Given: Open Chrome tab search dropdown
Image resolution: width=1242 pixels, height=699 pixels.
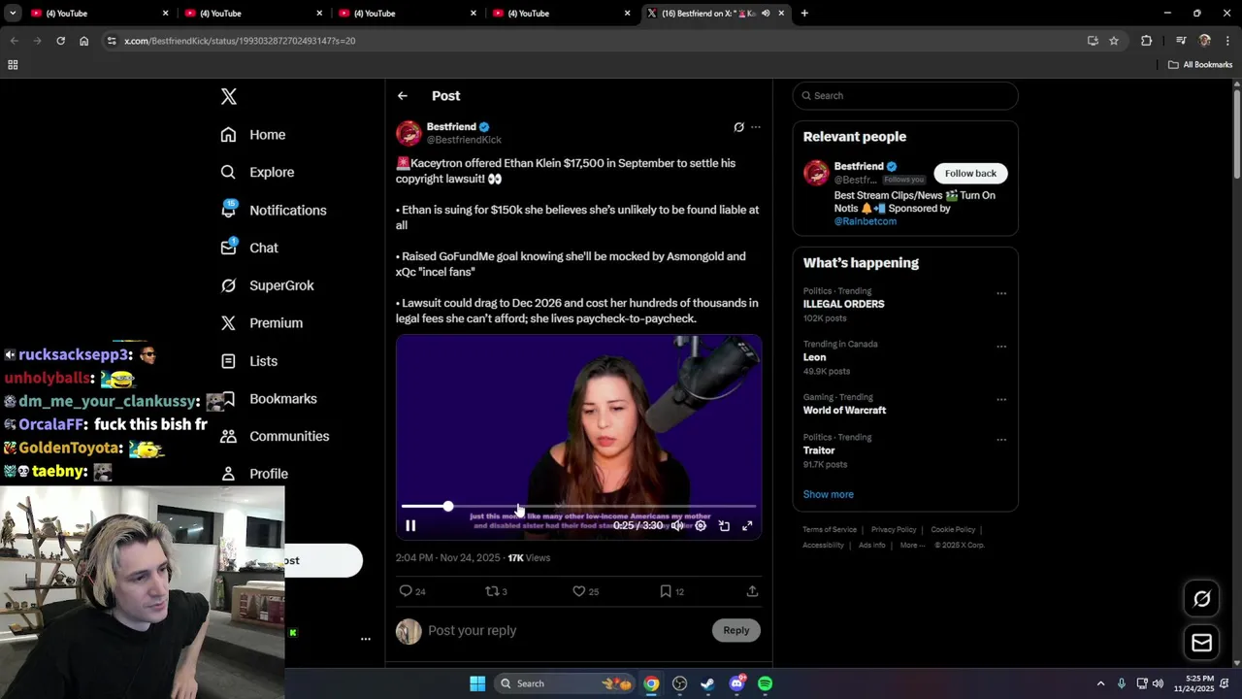Looking at the screenshot, I should coord(13,14).
